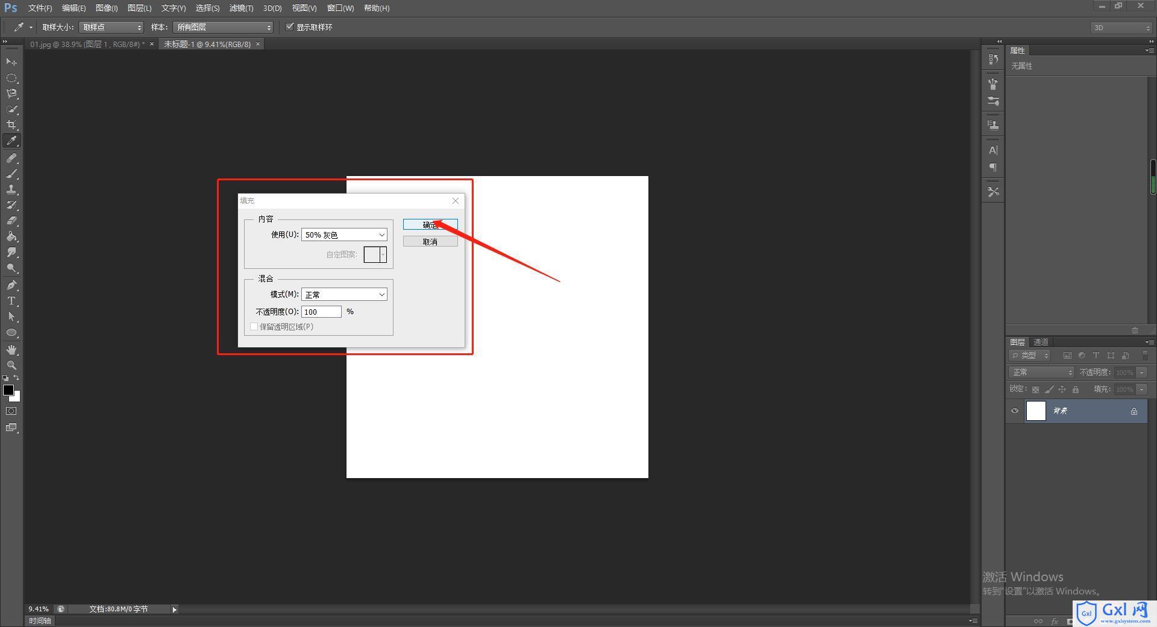Open the layer fill dropdown arrow

1142,389
